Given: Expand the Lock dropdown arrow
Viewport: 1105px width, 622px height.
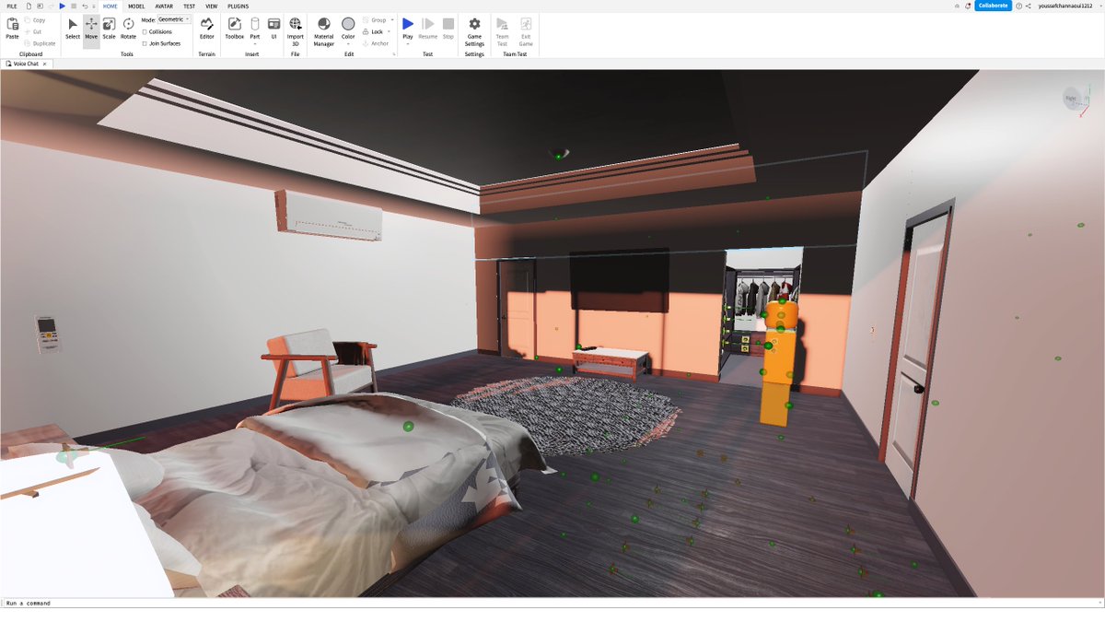Looking at the screenshot, I should [x=390, y=31].
